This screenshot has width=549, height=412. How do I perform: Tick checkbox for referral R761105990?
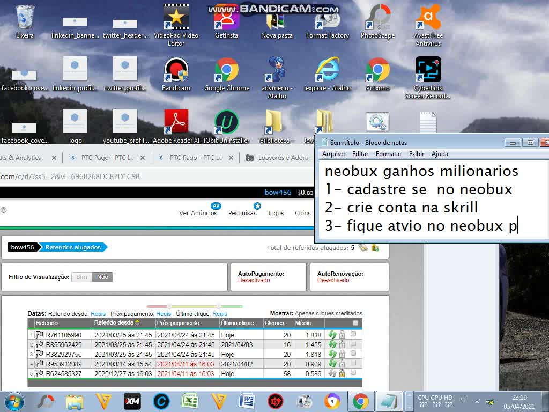point(353,334)
